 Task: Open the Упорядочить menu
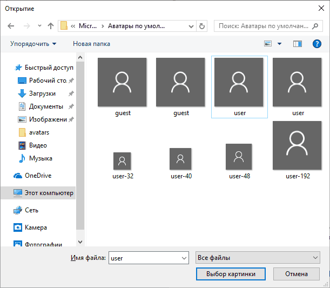point(33,44)
